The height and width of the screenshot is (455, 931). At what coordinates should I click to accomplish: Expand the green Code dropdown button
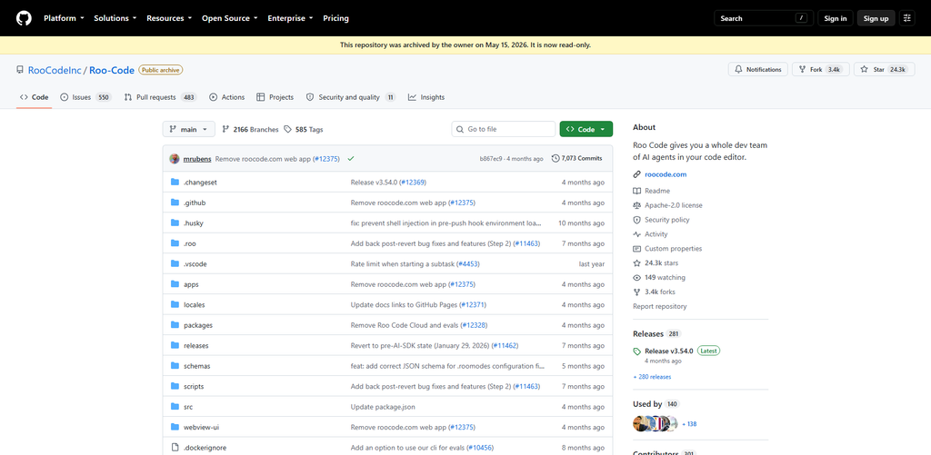click(586, 129)
